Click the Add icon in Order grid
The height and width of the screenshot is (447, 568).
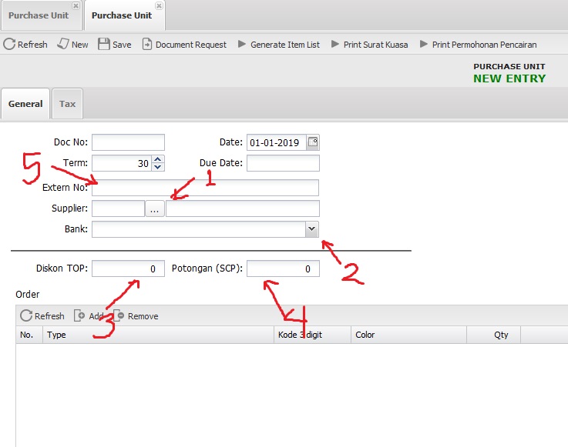pyautogui.click(x=79, y=316)
